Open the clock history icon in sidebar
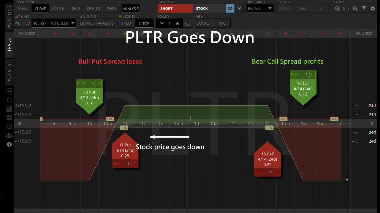Image resolution: width=380 pixels, height=213 pixels. click(9, 126)
